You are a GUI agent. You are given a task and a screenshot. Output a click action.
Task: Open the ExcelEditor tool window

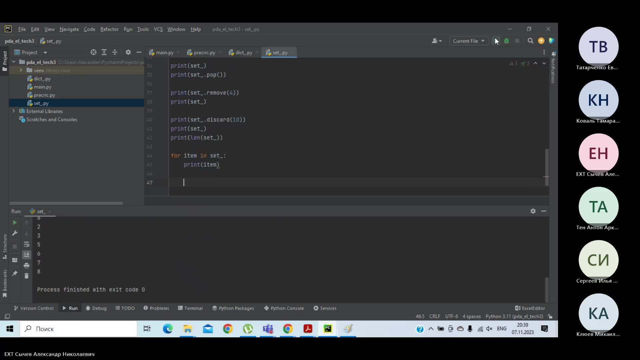tap(530, 308)
